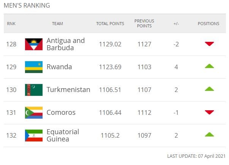Sort by the Previous Points column header
The image size is (229, 165).
[x=144, y=24]
